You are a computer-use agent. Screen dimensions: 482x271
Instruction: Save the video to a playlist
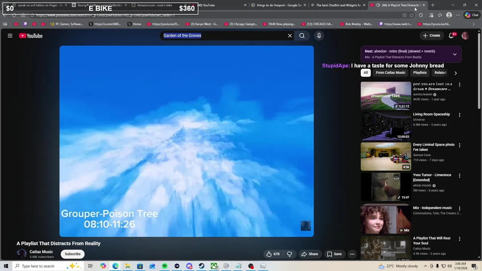334,254
